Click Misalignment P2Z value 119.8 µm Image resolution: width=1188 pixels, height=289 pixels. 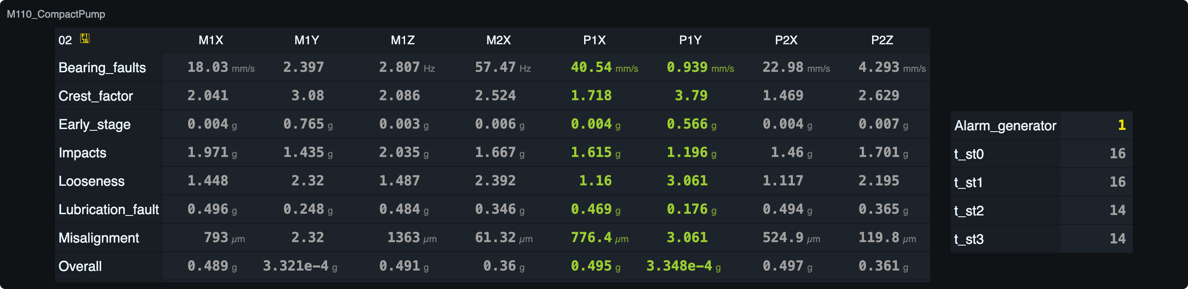(888, 237)
